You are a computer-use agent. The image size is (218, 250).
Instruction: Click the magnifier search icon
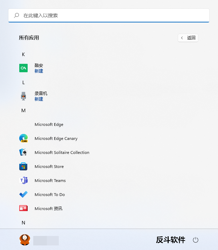(x=16, y=15)
